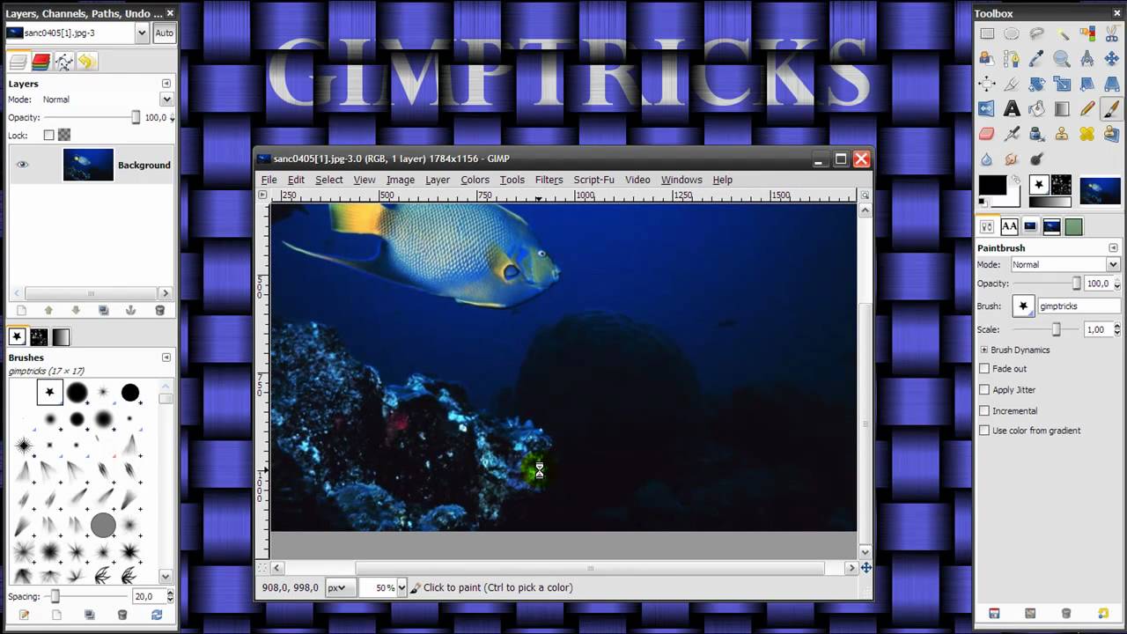1127x634 pixels.
Task: Select the Move tool
Action: (x=1111, y=59)
